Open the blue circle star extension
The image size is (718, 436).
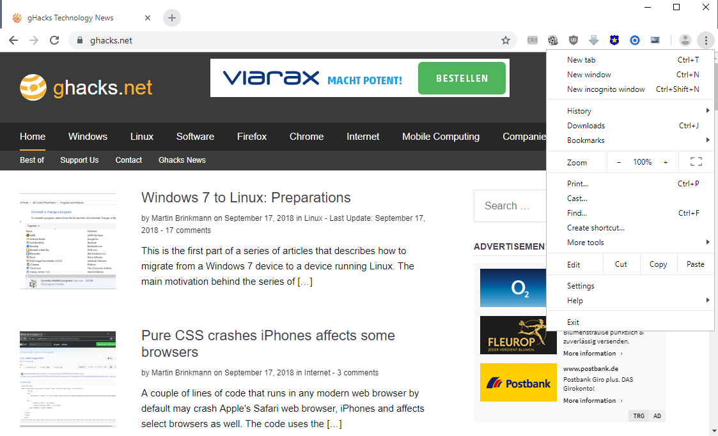click(635, 40)
